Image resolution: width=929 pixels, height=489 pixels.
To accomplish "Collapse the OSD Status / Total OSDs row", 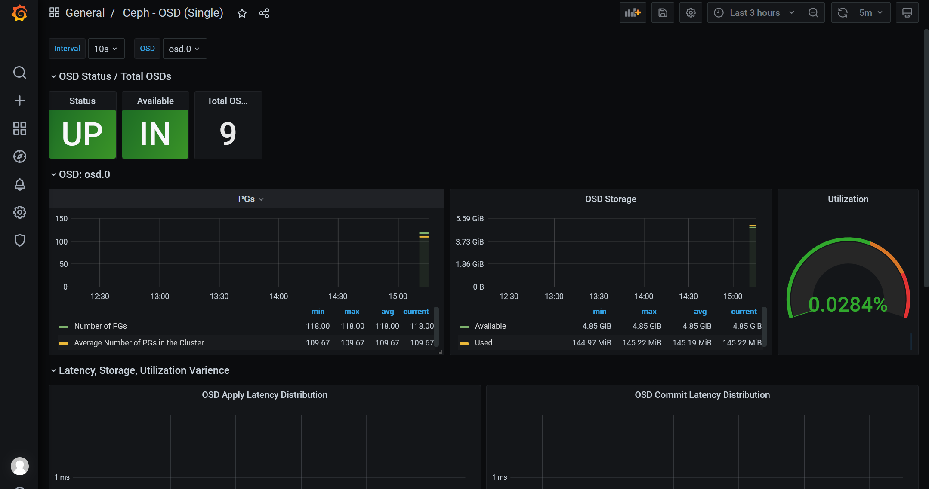I will click(x=115, y=76).
